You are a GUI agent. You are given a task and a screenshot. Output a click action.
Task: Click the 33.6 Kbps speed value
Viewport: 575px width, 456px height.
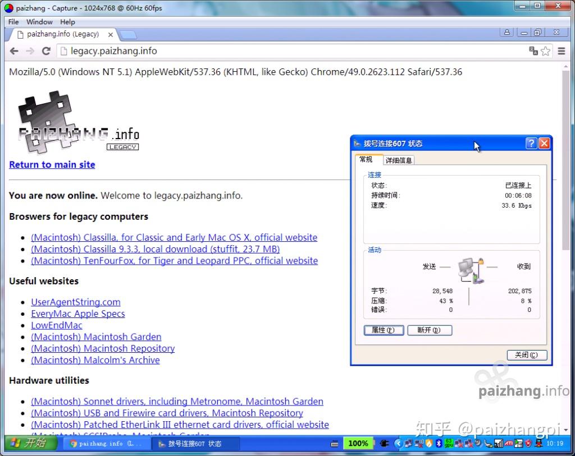pos(517,205)
